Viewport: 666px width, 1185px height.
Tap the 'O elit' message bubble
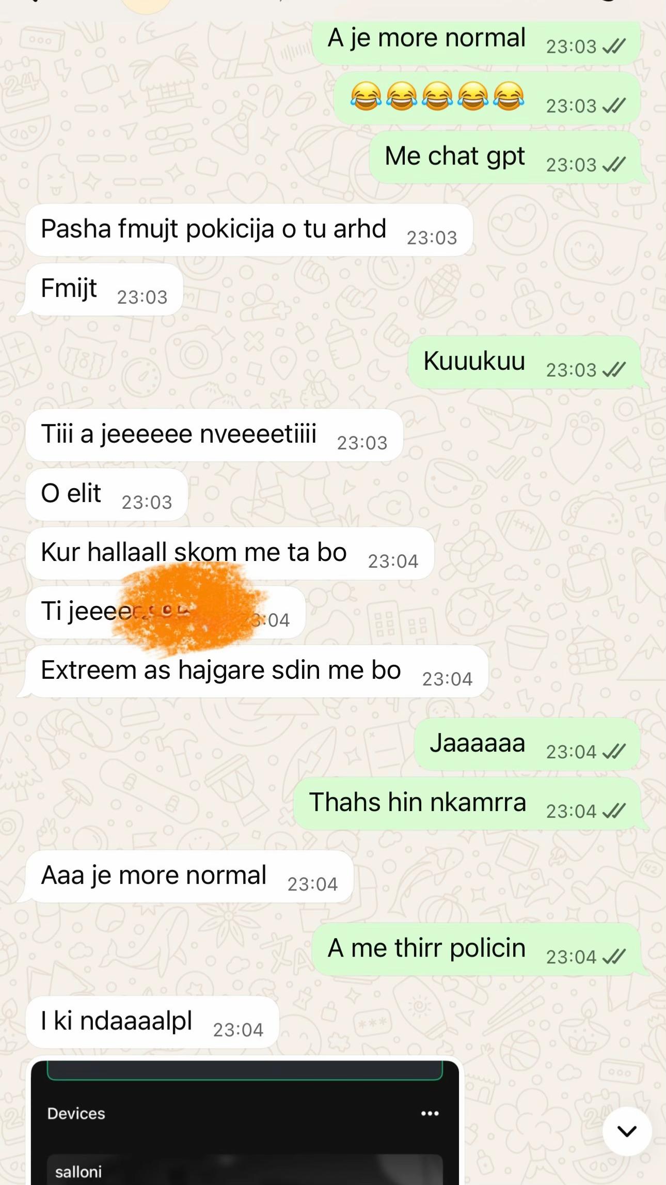106,494
